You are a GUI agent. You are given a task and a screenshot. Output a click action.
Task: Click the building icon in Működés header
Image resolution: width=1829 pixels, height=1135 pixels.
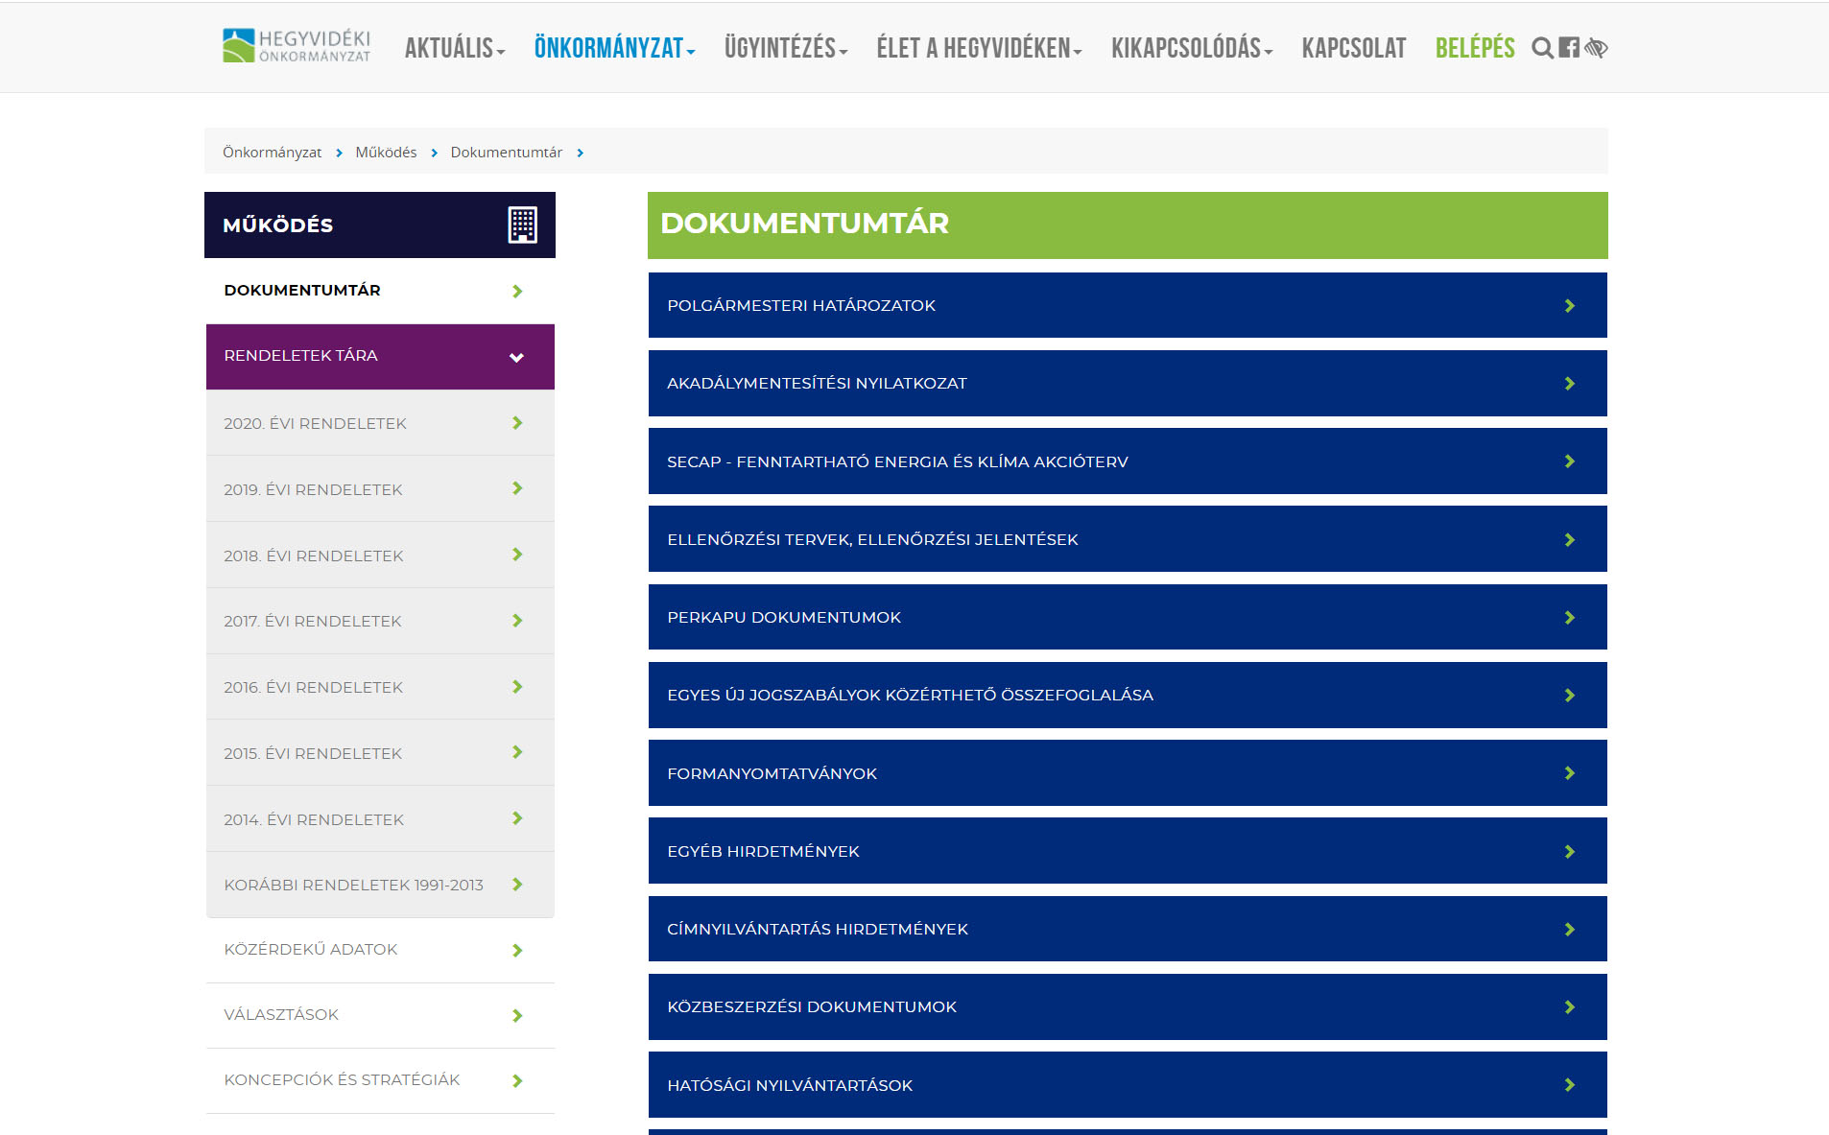point(522,225)
